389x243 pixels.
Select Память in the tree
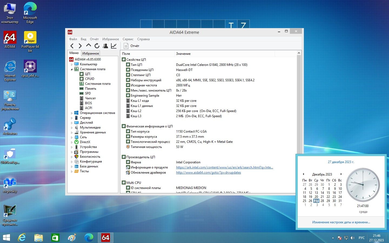tap(90, 89)
